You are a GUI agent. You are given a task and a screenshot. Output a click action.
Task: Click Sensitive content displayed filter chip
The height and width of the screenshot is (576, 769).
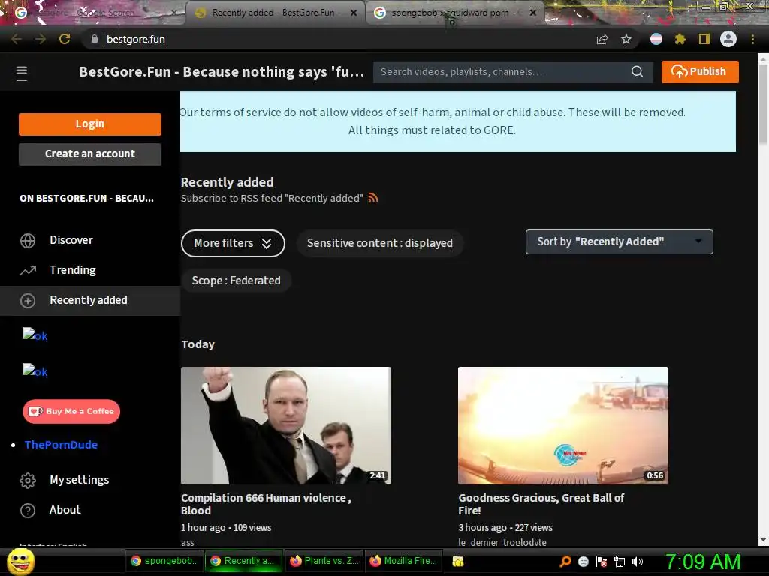pos(379,243)
